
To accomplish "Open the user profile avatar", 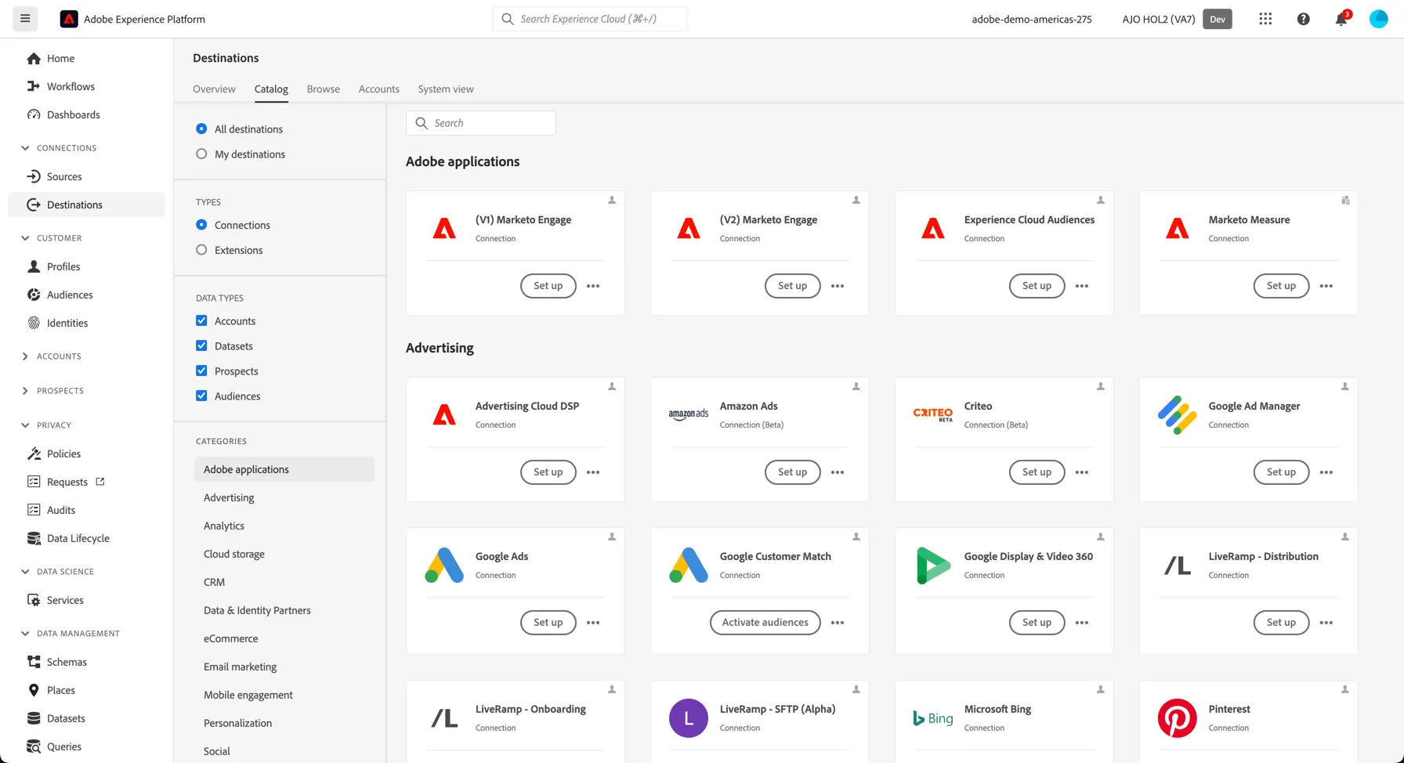I will (x=1378, y=19).
